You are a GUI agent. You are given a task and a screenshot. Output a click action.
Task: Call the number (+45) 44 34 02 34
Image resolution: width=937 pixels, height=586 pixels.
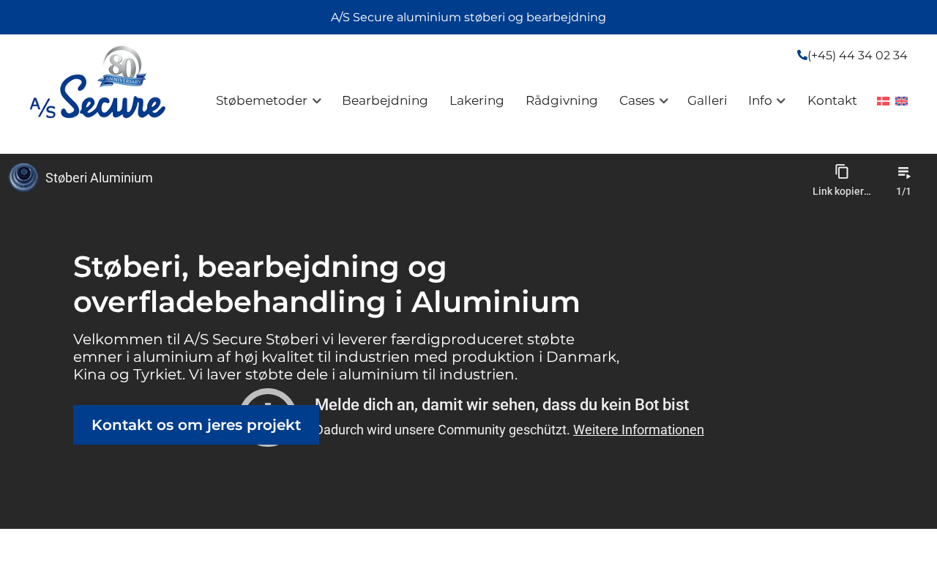click(857, 55)
